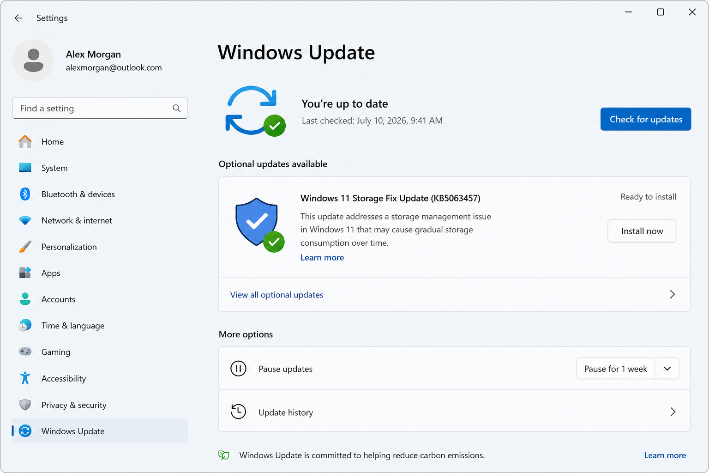The width and height of the screenshot is (709, 473).
Task: Click the Accessibility figure icon
Action: [25, 378]
